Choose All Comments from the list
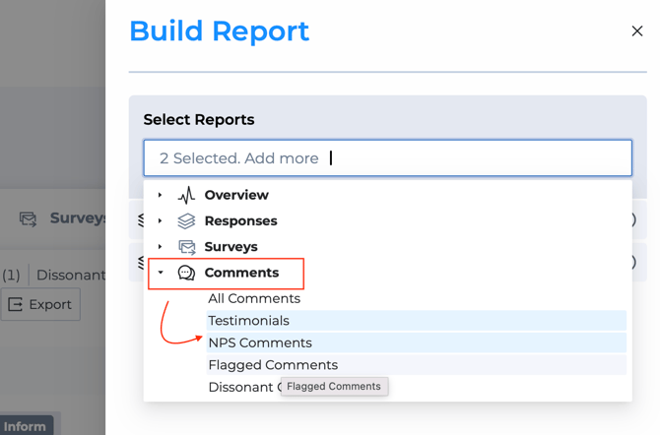The height and width of the screenshot is (435, 660). (x=254, y=298)
